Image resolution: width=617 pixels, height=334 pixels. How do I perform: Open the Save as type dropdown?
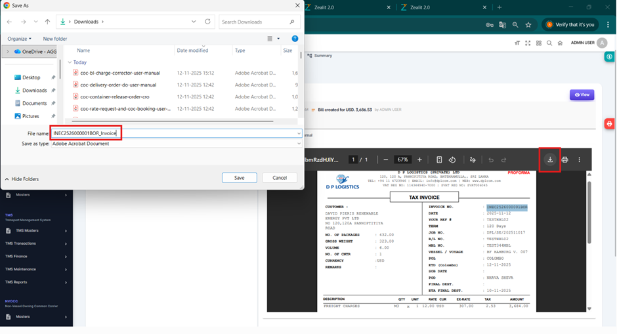click(x=176, y=144)
